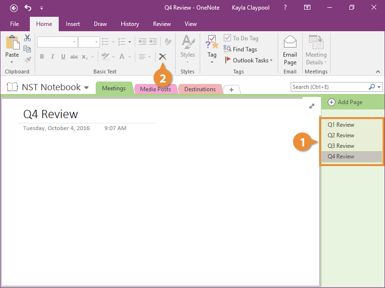Open Meeting Details menu

click(x=316, y=50)
